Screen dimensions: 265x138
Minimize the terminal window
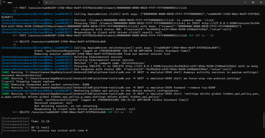coord(245,2)
